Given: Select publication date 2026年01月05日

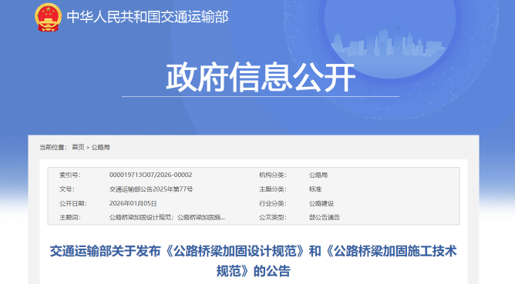Looking at the screenshot, I should (x=133, y=203).
